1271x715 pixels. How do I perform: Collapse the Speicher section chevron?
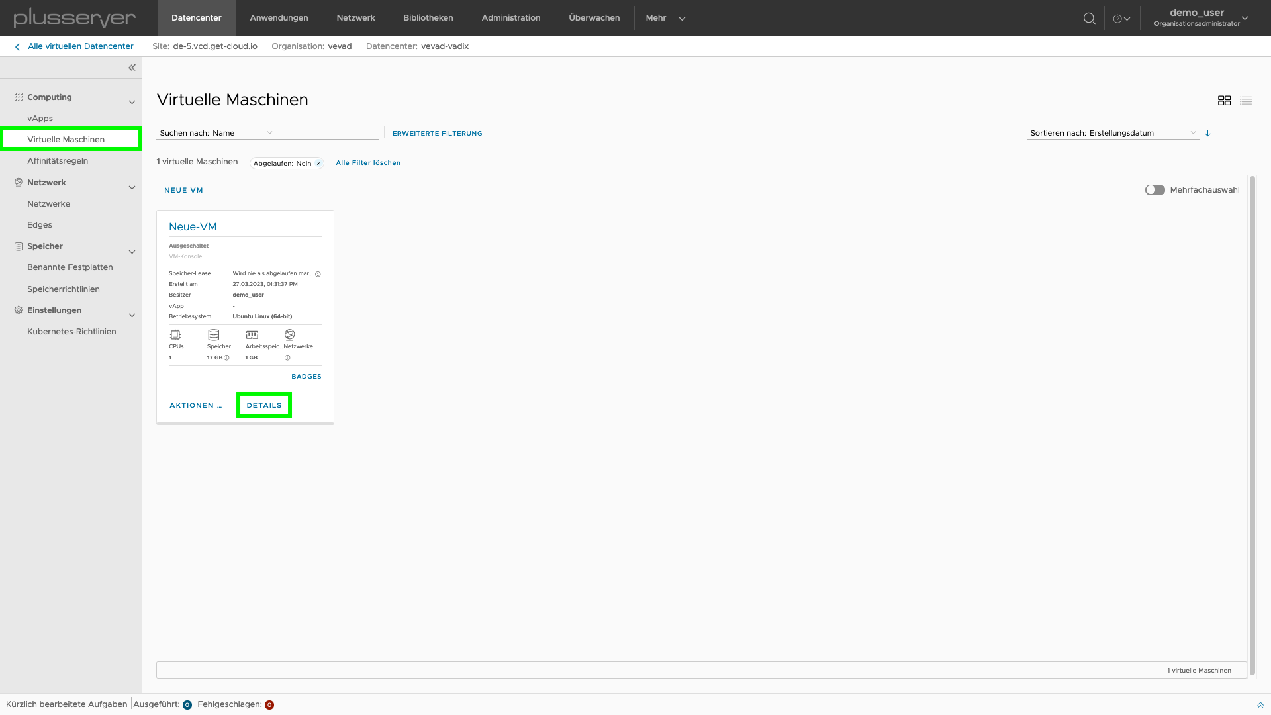(132, 252)
